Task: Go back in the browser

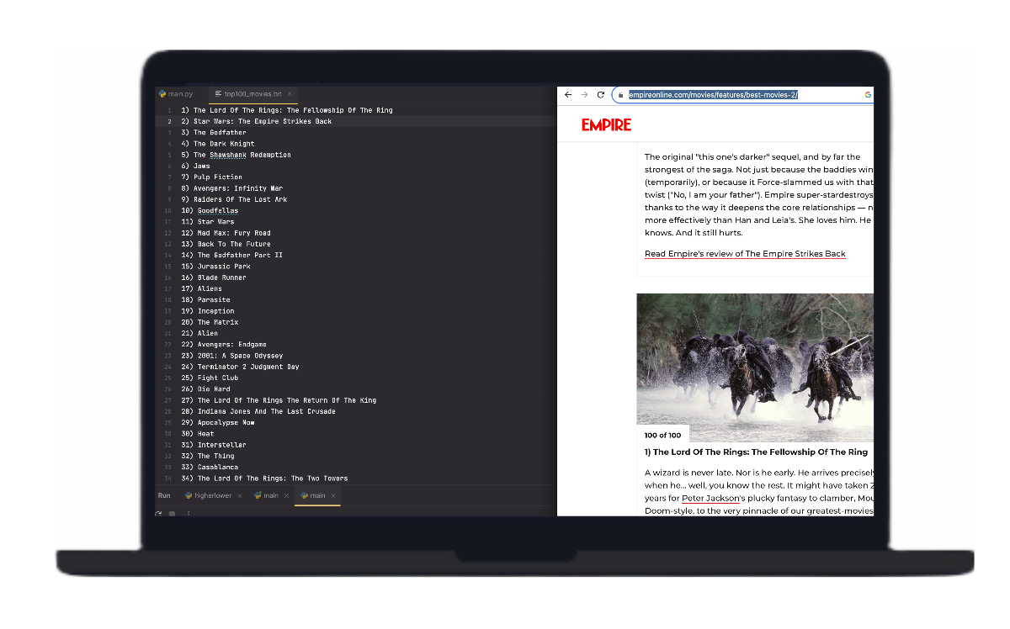Action: tap(568, 95)
